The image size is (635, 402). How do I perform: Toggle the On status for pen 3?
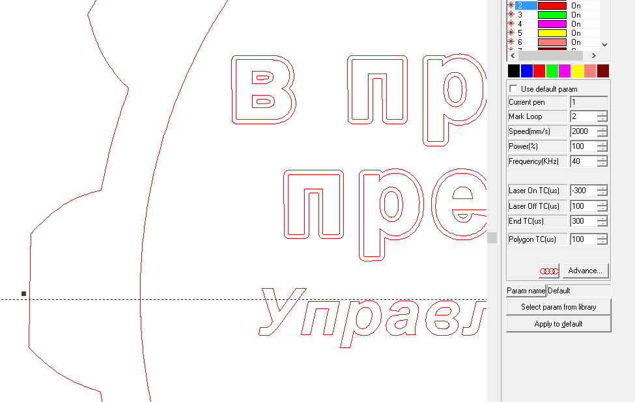[x=576, y=14]
